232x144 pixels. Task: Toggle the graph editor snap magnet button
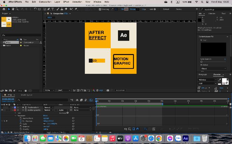click(x=138, y=129)
